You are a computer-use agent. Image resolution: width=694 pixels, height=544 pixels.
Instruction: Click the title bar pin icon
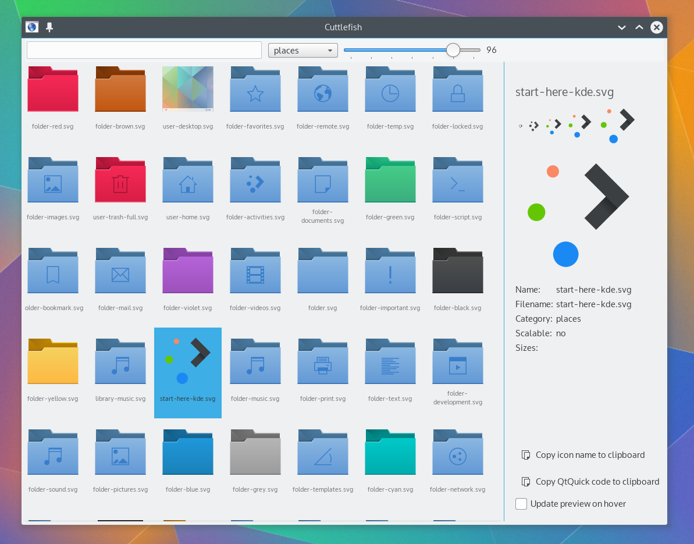[x=49, y=27]
